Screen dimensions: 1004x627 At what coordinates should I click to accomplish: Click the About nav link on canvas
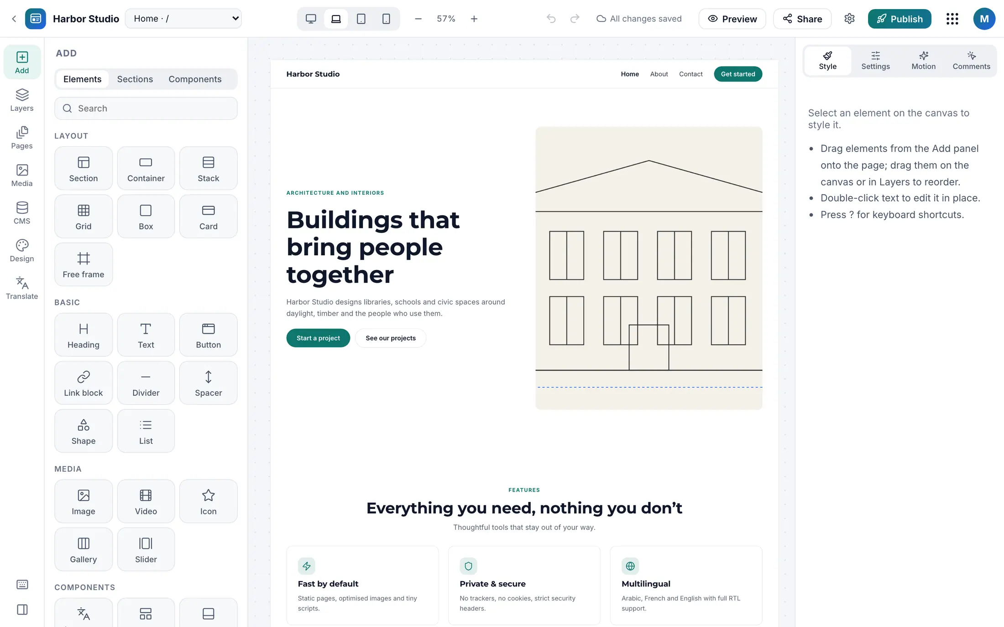tap(659, 74)
